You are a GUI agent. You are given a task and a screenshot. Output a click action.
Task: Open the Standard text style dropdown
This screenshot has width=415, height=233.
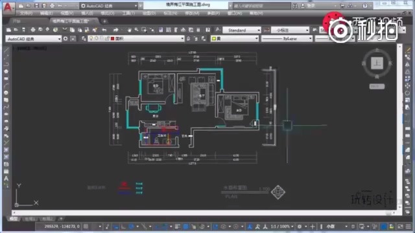(242, 30)
